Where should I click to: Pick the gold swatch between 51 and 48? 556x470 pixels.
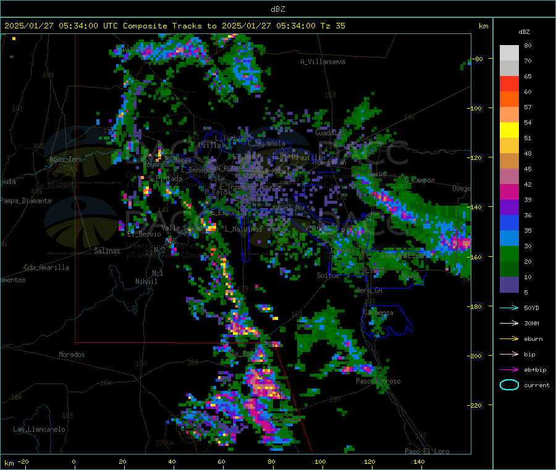[x=509, y=146]
